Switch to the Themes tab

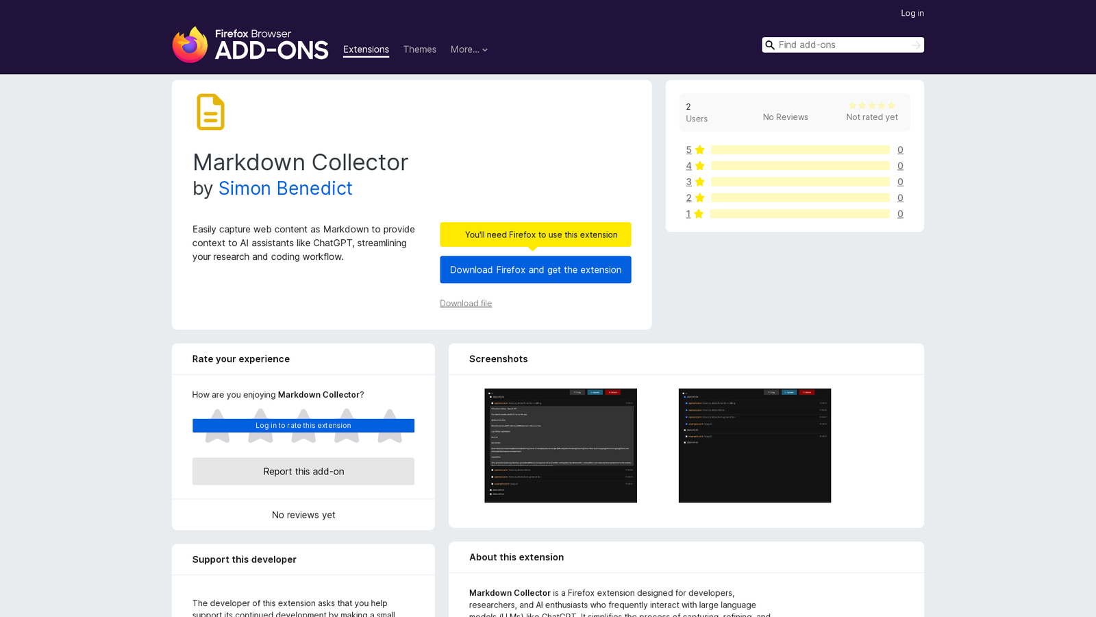click(420, 49)
